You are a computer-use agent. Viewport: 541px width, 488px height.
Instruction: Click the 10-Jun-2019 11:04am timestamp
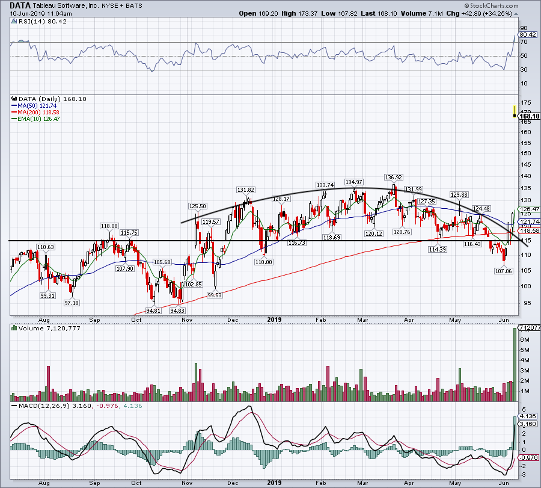pos(41,14)
